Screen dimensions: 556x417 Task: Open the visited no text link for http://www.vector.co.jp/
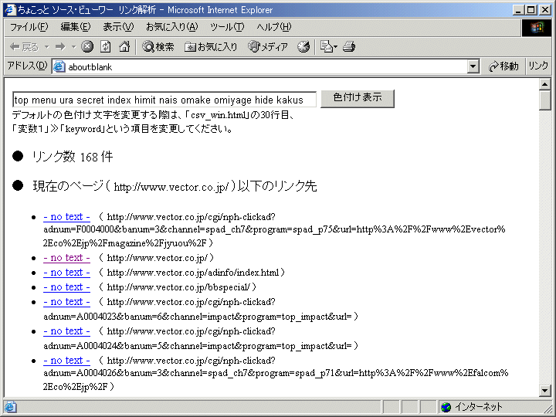[66, 258]
